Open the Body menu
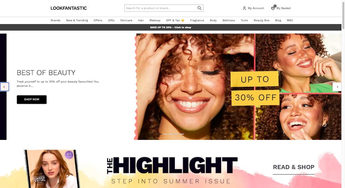Screen dimensions: 345x188 point(213,20)
